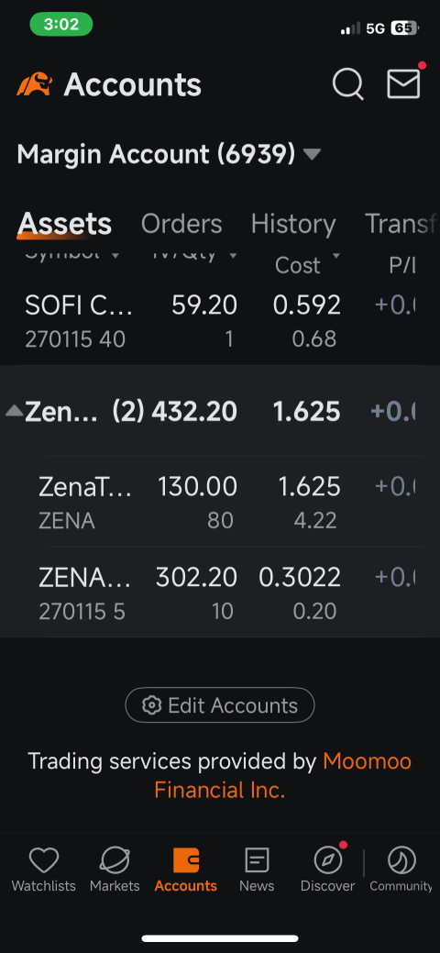The image size is (440, 953).
Task: Open the SOFI call option position row
Action: point(220,320)
